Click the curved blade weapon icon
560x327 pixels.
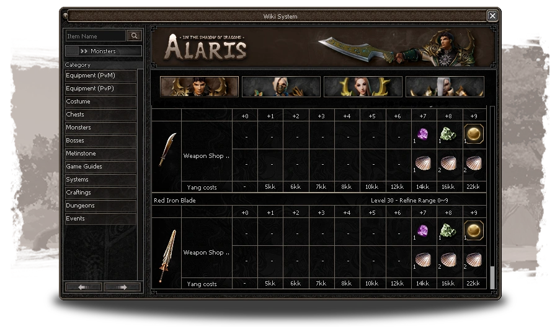pyautogui.click(x=167, y=150)
